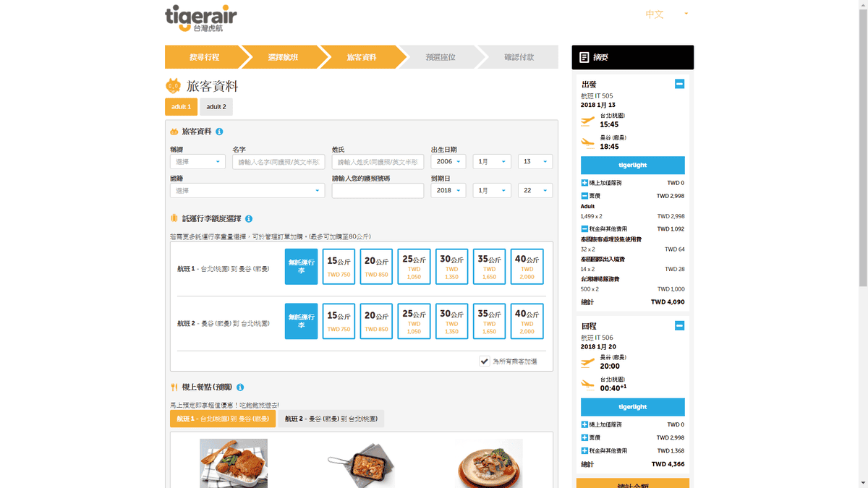Collapse the 出發 summary with minus icon
This screenshot has height=488, width=868.
pyautogui.click(x=679, y=84)
